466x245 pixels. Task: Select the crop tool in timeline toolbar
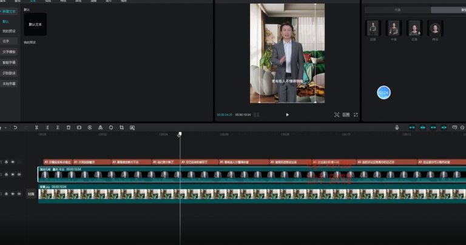pos(121,127)
